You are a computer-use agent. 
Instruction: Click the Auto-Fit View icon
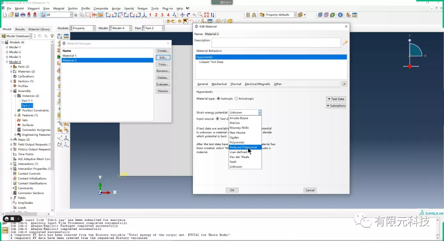(207, 15)
